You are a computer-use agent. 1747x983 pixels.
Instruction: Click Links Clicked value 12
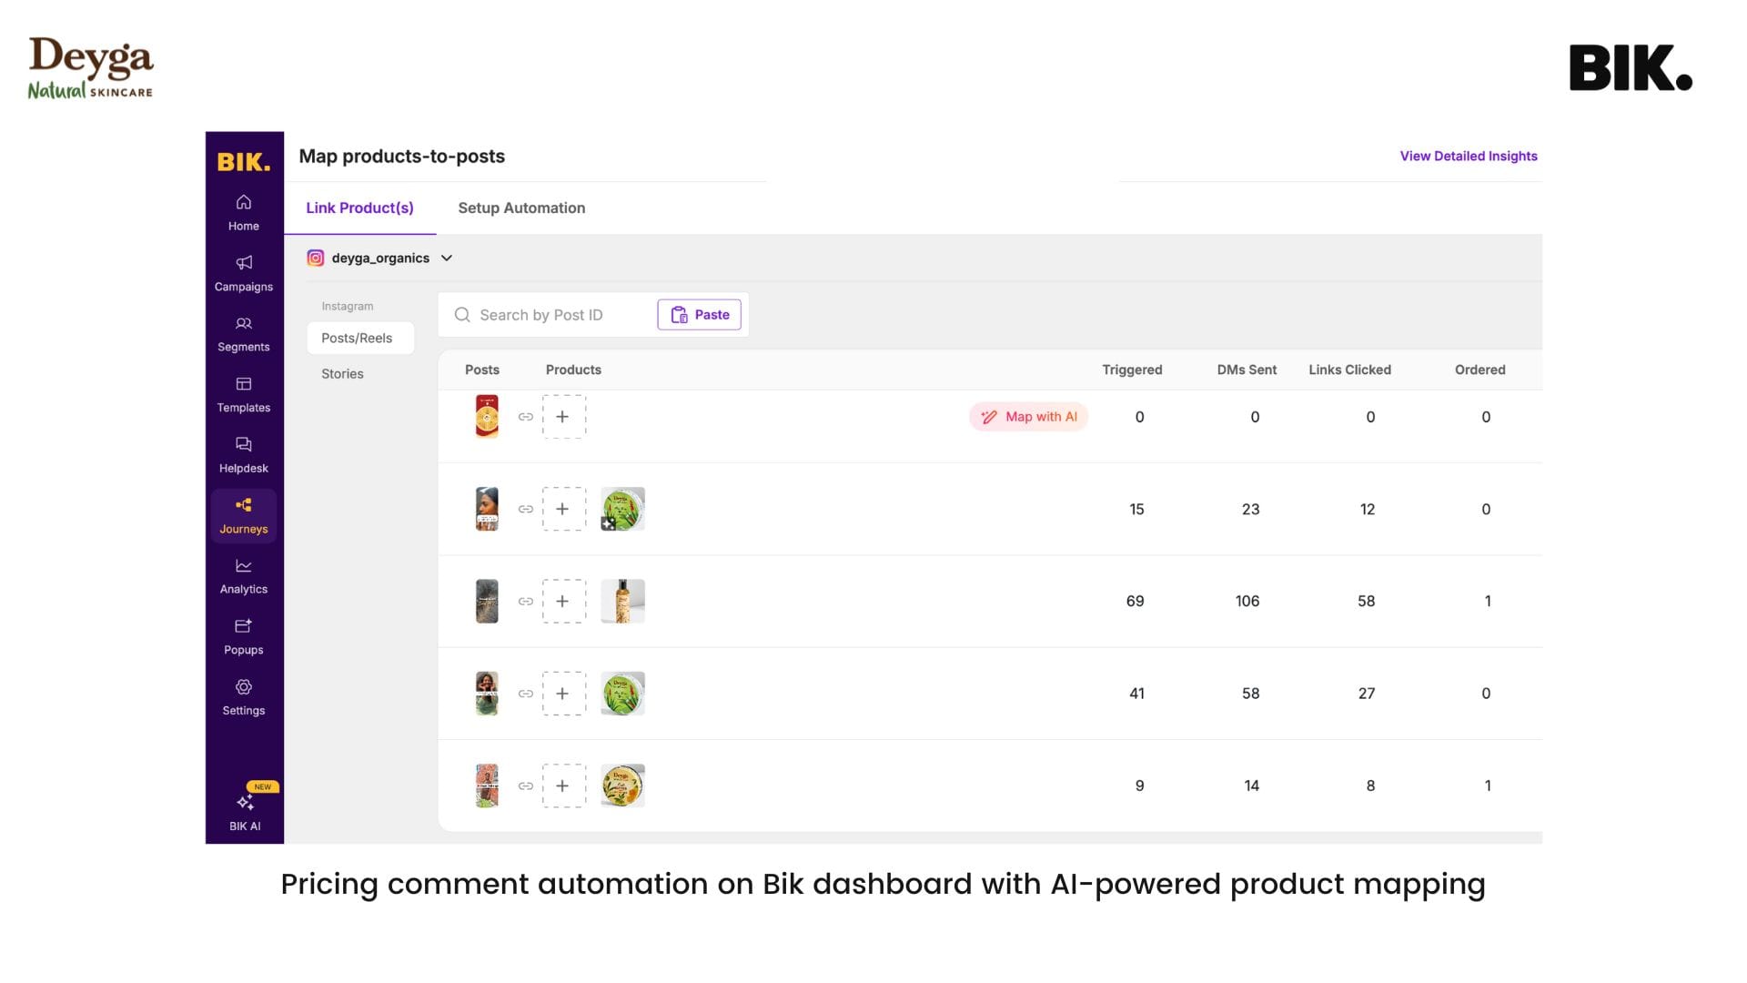(1368, 510)
